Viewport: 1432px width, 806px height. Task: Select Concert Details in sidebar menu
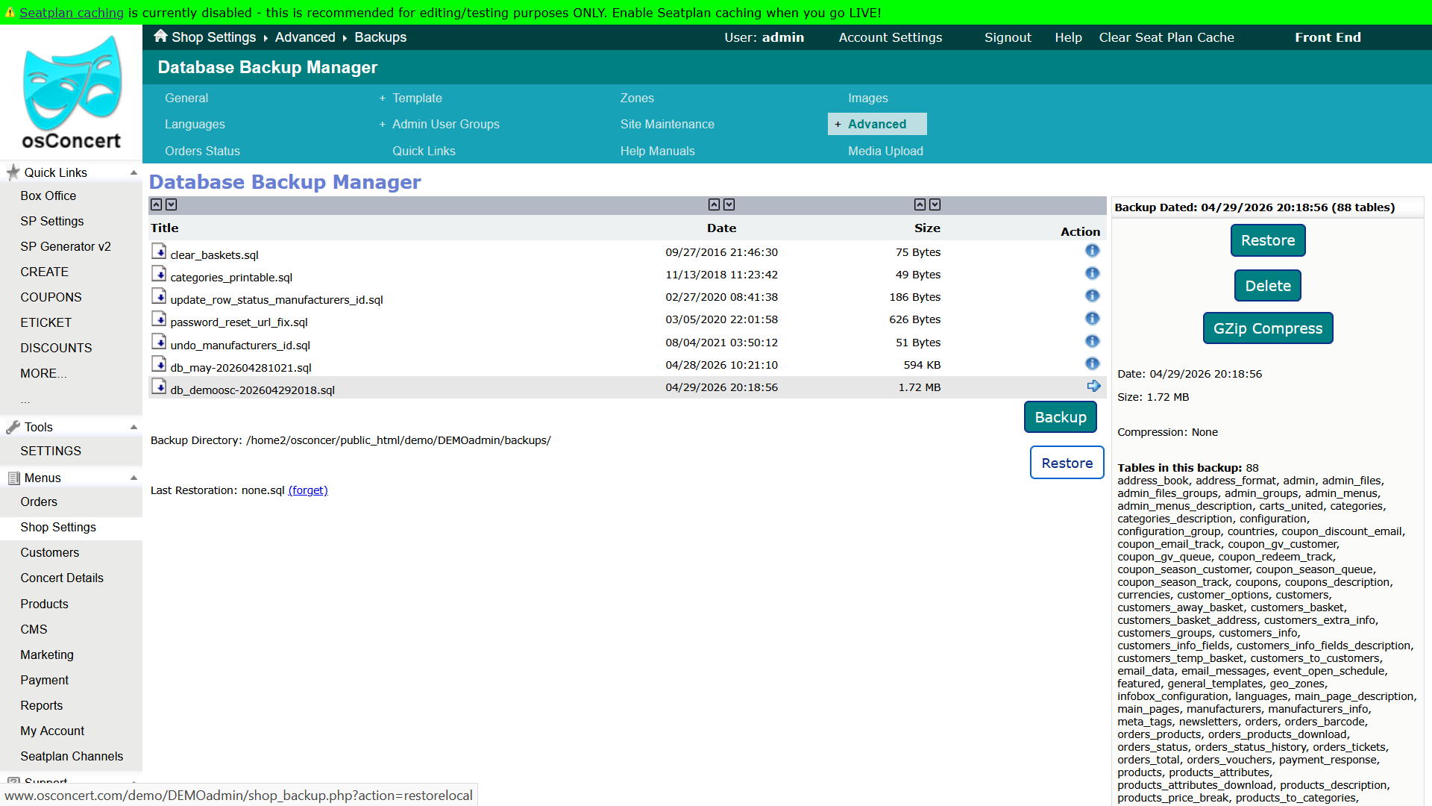tap(62, 578)
